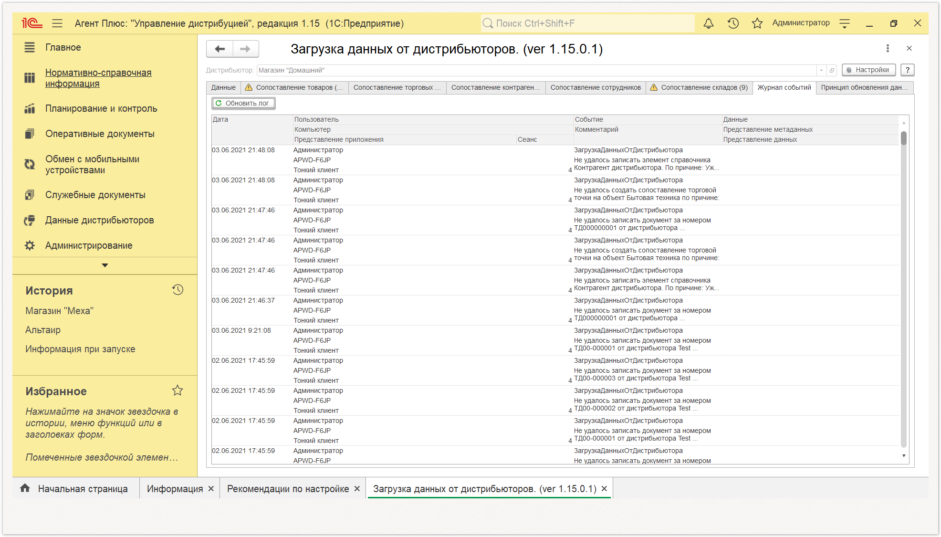This screenshot has width=941, height=537.
Task: Click Планирование и контроль chart icon
Action: pos(30,108)
